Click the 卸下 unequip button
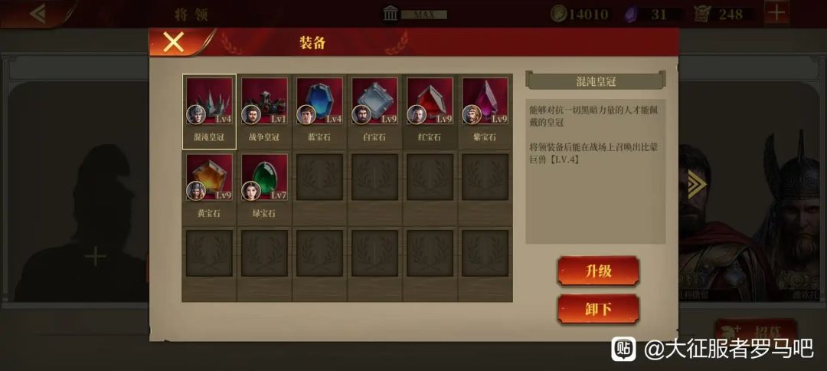The width and height of the screenshot is (827, 371). point(598,309)
